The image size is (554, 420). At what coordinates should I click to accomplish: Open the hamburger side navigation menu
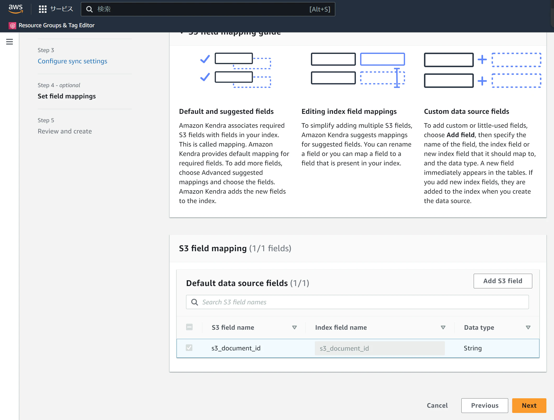click(9, 42)
